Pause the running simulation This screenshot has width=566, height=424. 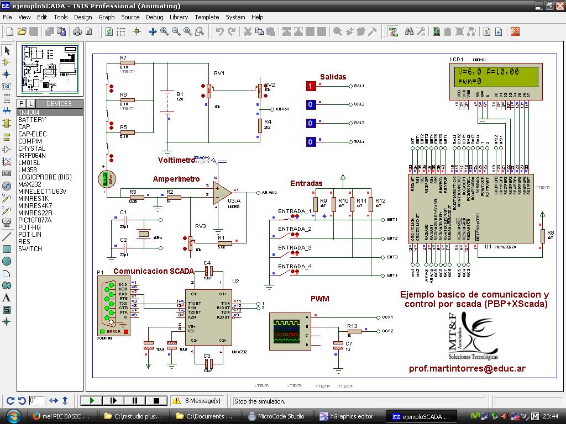134,401
